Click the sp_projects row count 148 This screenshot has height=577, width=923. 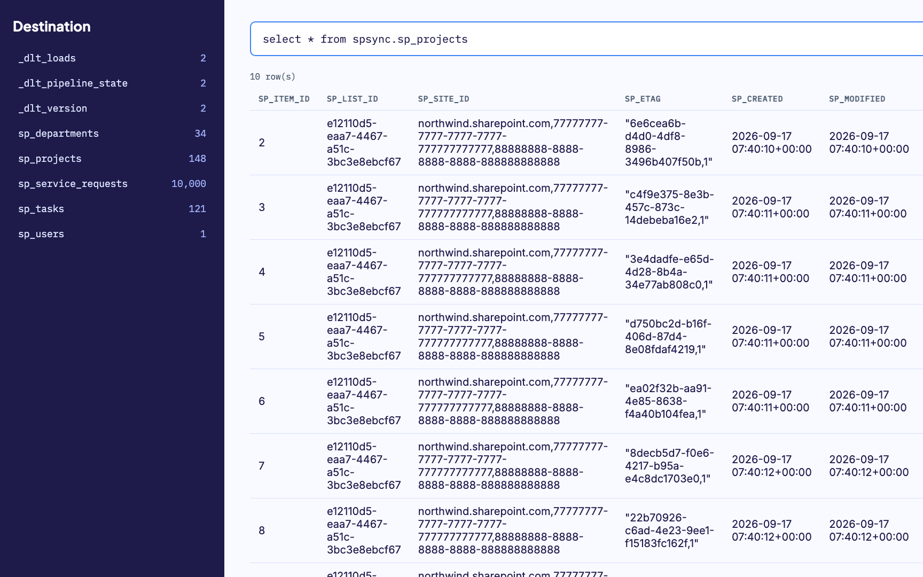[x=197, y=159]
